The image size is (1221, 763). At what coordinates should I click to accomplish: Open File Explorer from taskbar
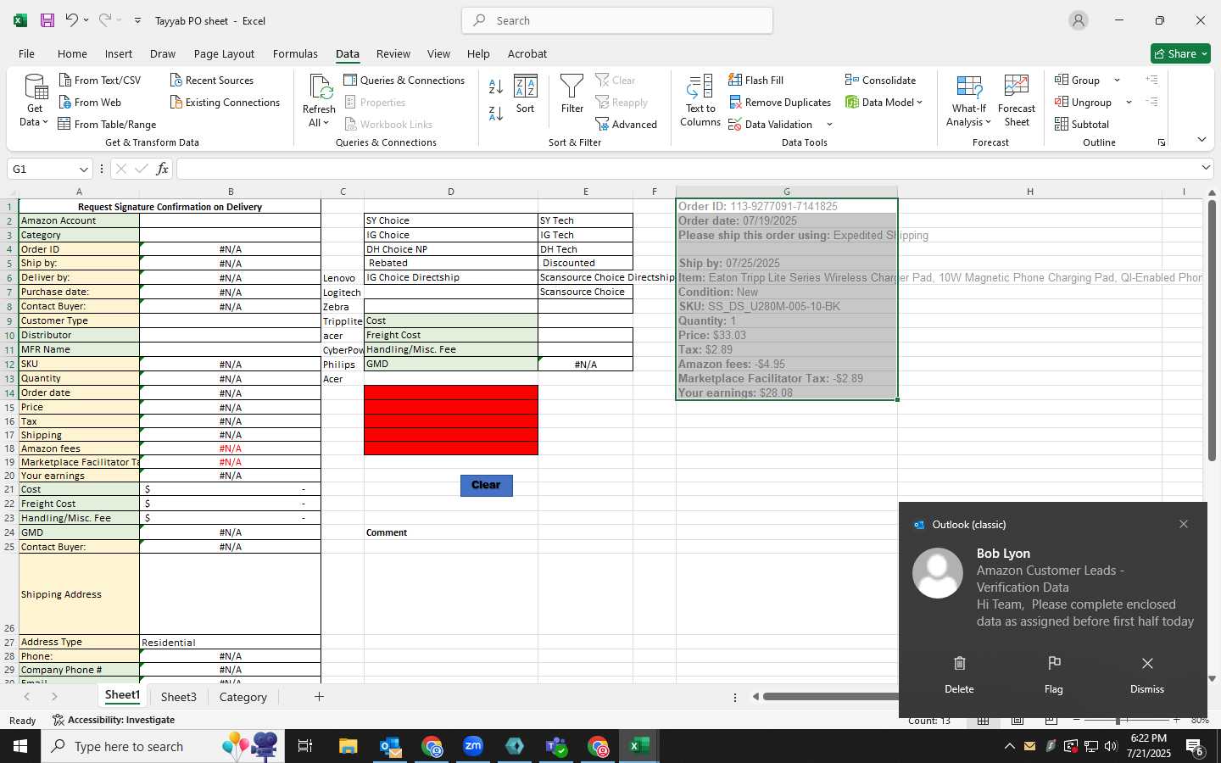348,746
